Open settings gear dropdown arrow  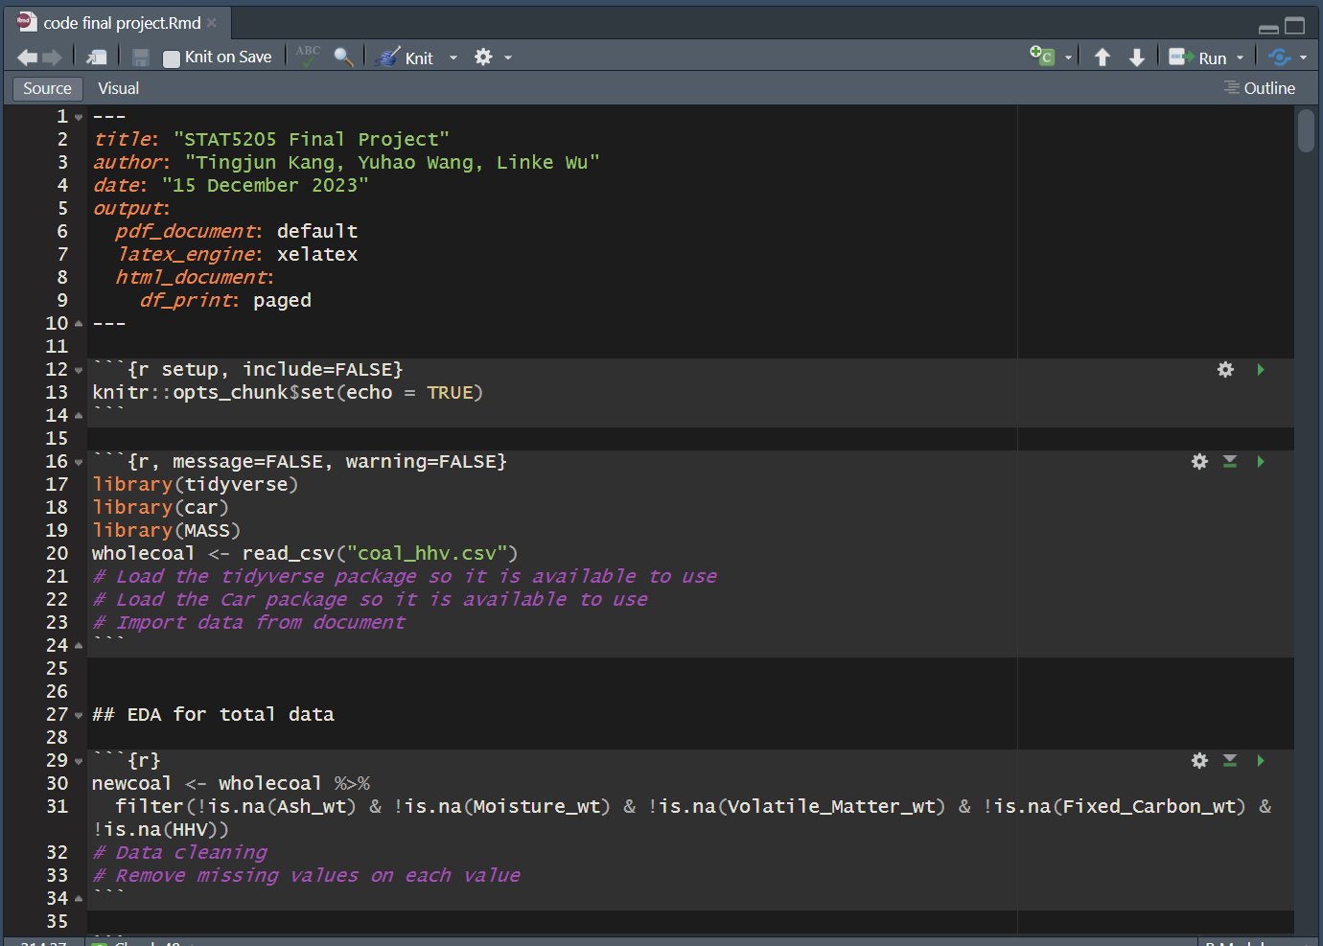tap(508, 58)
